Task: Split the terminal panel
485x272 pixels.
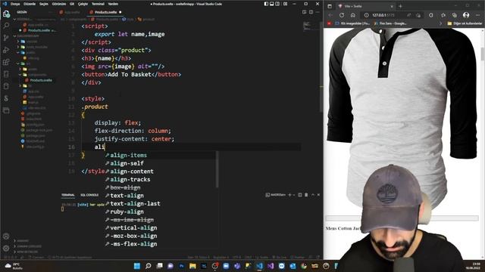Action: pos(300,195)
